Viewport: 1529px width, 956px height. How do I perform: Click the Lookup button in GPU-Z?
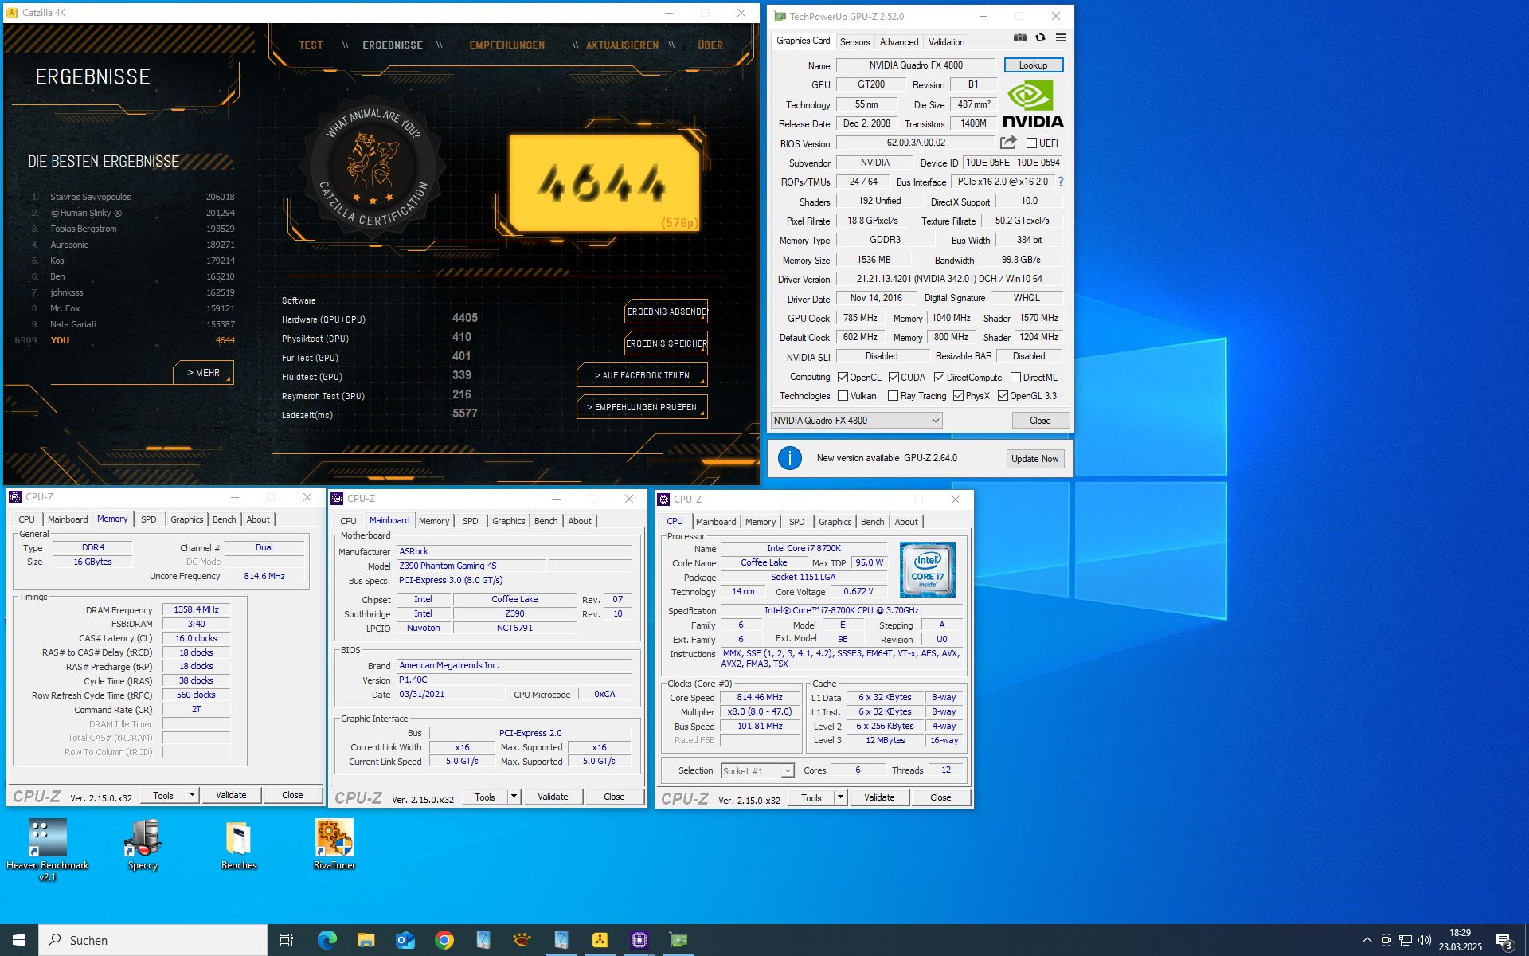1033,65
